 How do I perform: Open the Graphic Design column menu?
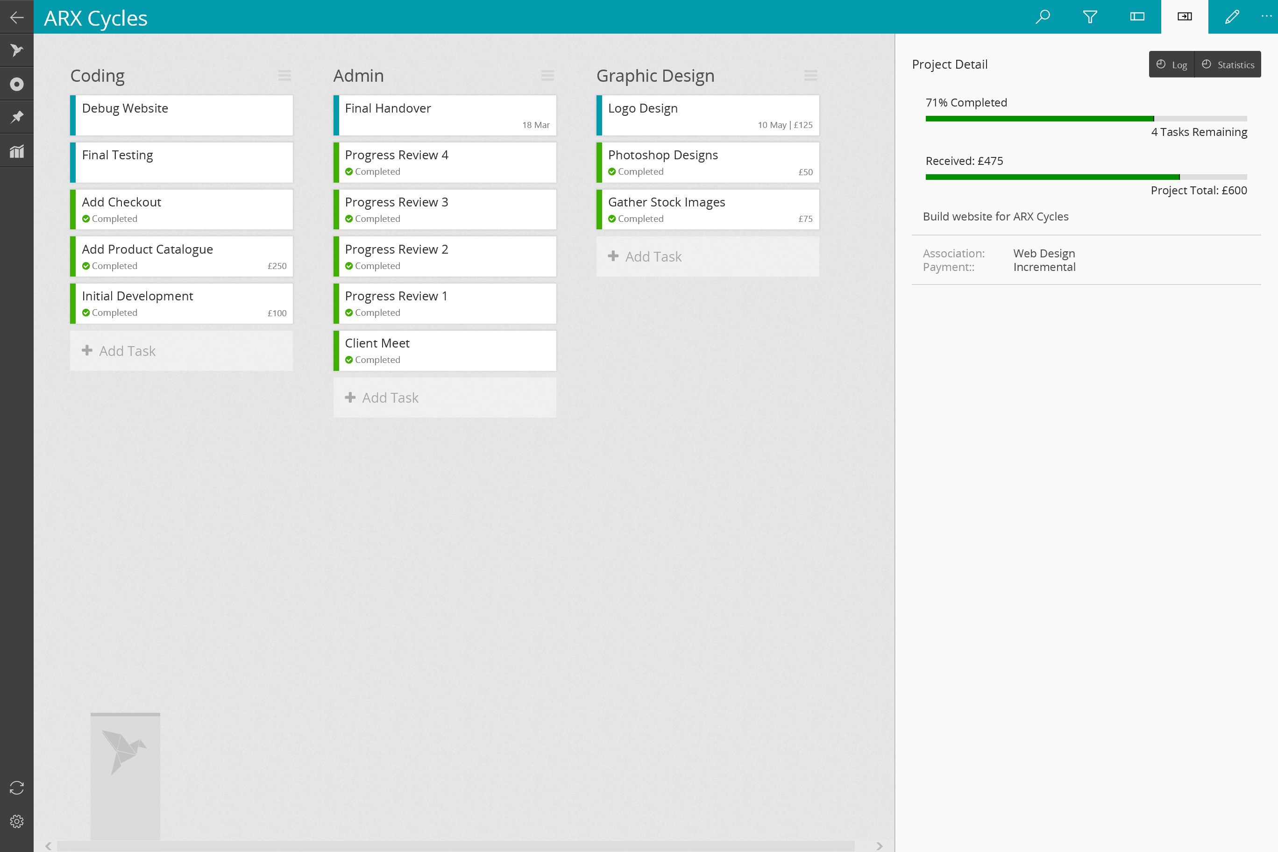(x=810, y=76)
